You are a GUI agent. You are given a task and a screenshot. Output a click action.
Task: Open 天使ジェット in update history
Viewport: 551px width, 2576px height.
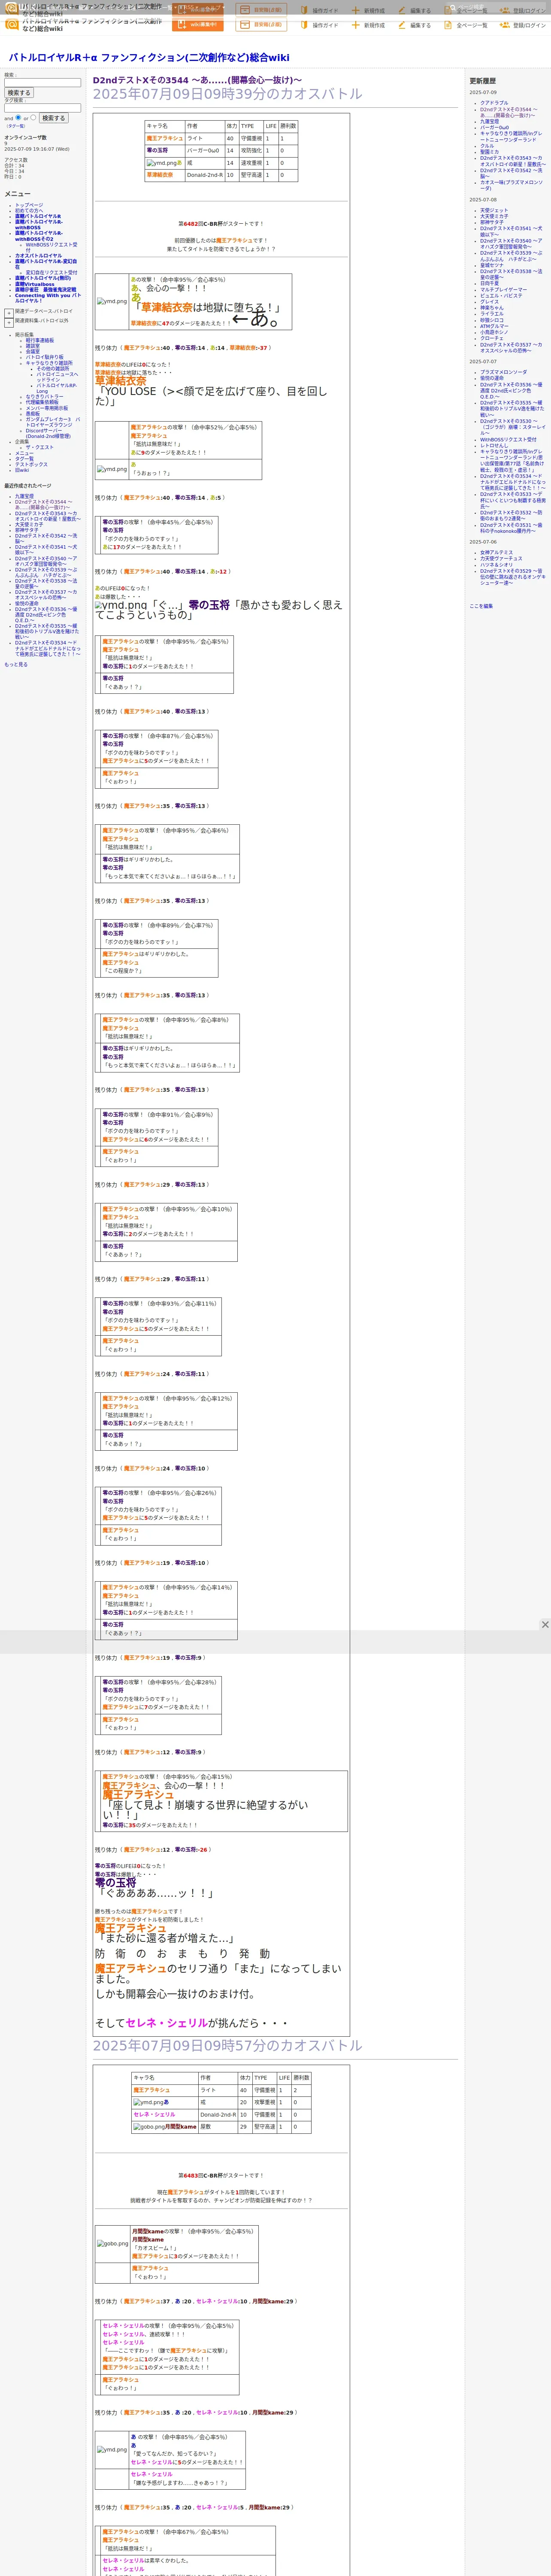494,211
